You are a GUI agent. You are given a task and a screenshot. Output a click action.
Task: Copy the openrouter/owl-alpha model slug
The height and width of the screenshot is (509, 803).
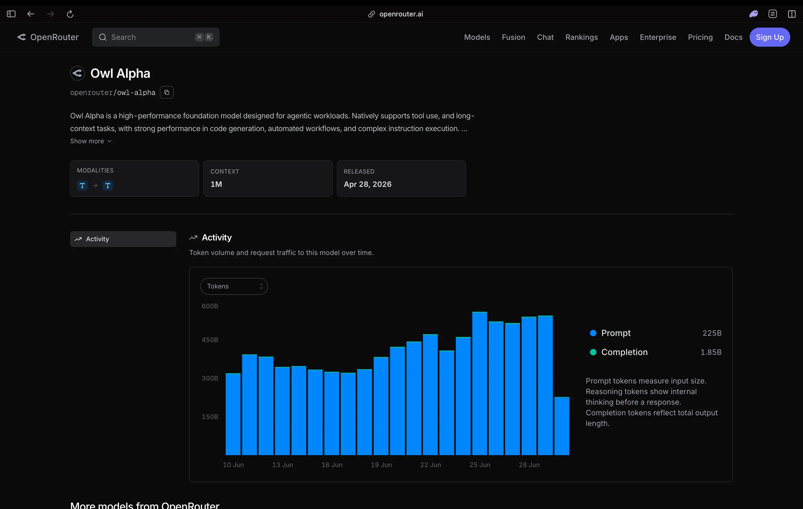click(x=167, y=92)
